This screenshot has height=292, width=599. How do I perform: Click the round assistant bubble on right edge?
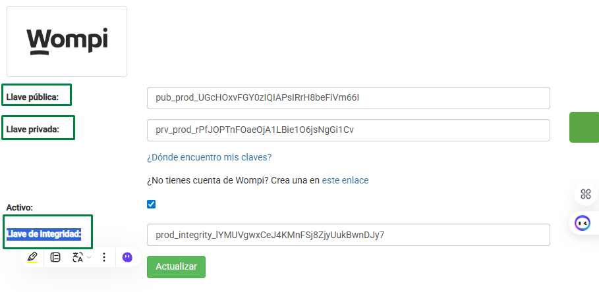point(583,223)
